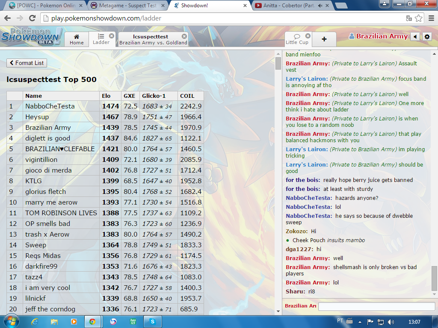
Task: Click jeff the corndog ladder name
Action: tap(50, 309)
